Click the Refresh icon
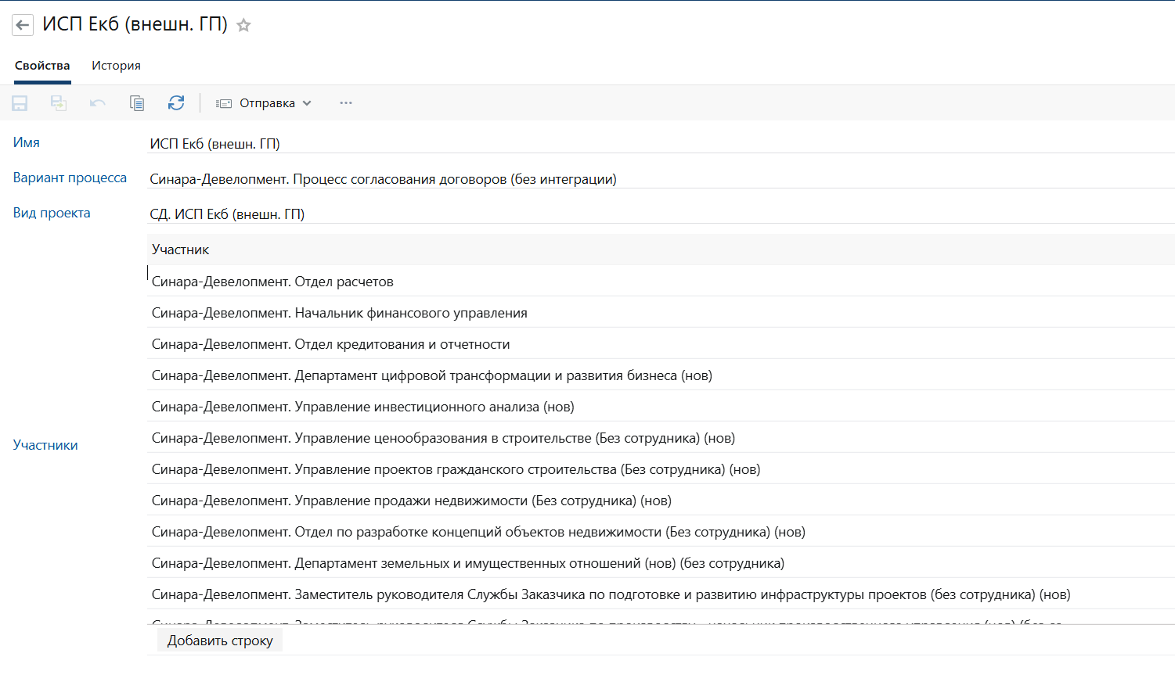 coord(176,103)
